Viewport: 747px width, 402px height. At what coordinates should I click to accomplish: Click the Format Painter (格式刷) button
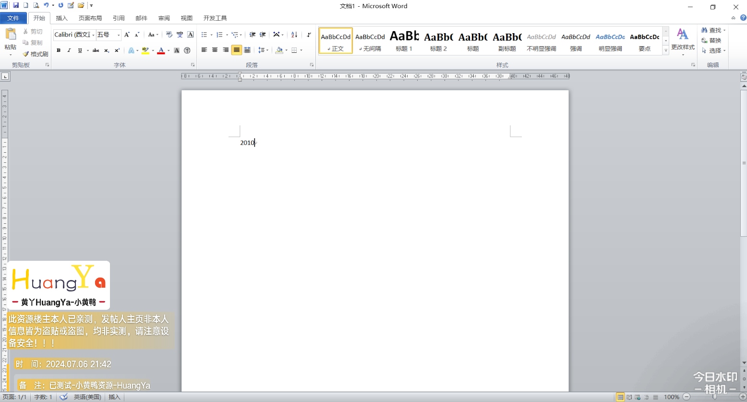[x=36, y=54]
